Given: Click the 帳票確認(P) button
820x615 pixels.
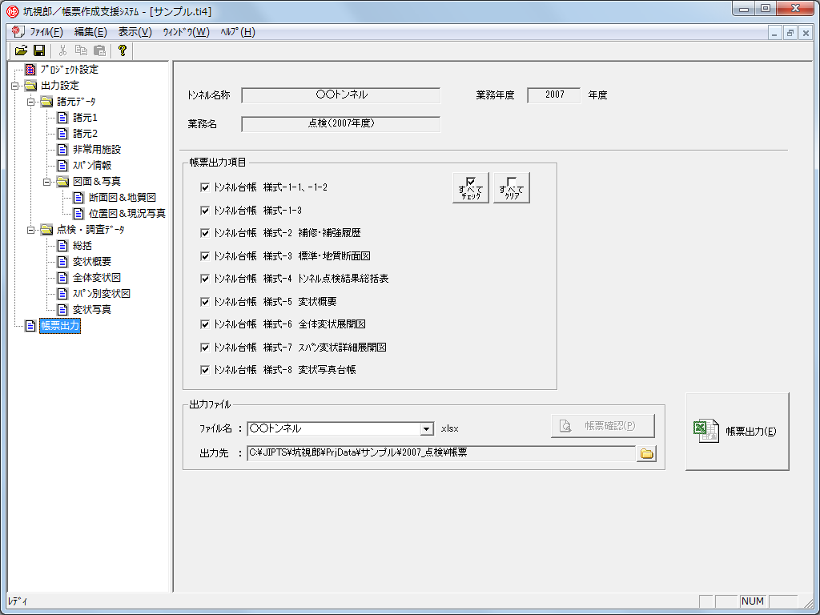Looking at the screenshot, I should click(x=602, y=426).
